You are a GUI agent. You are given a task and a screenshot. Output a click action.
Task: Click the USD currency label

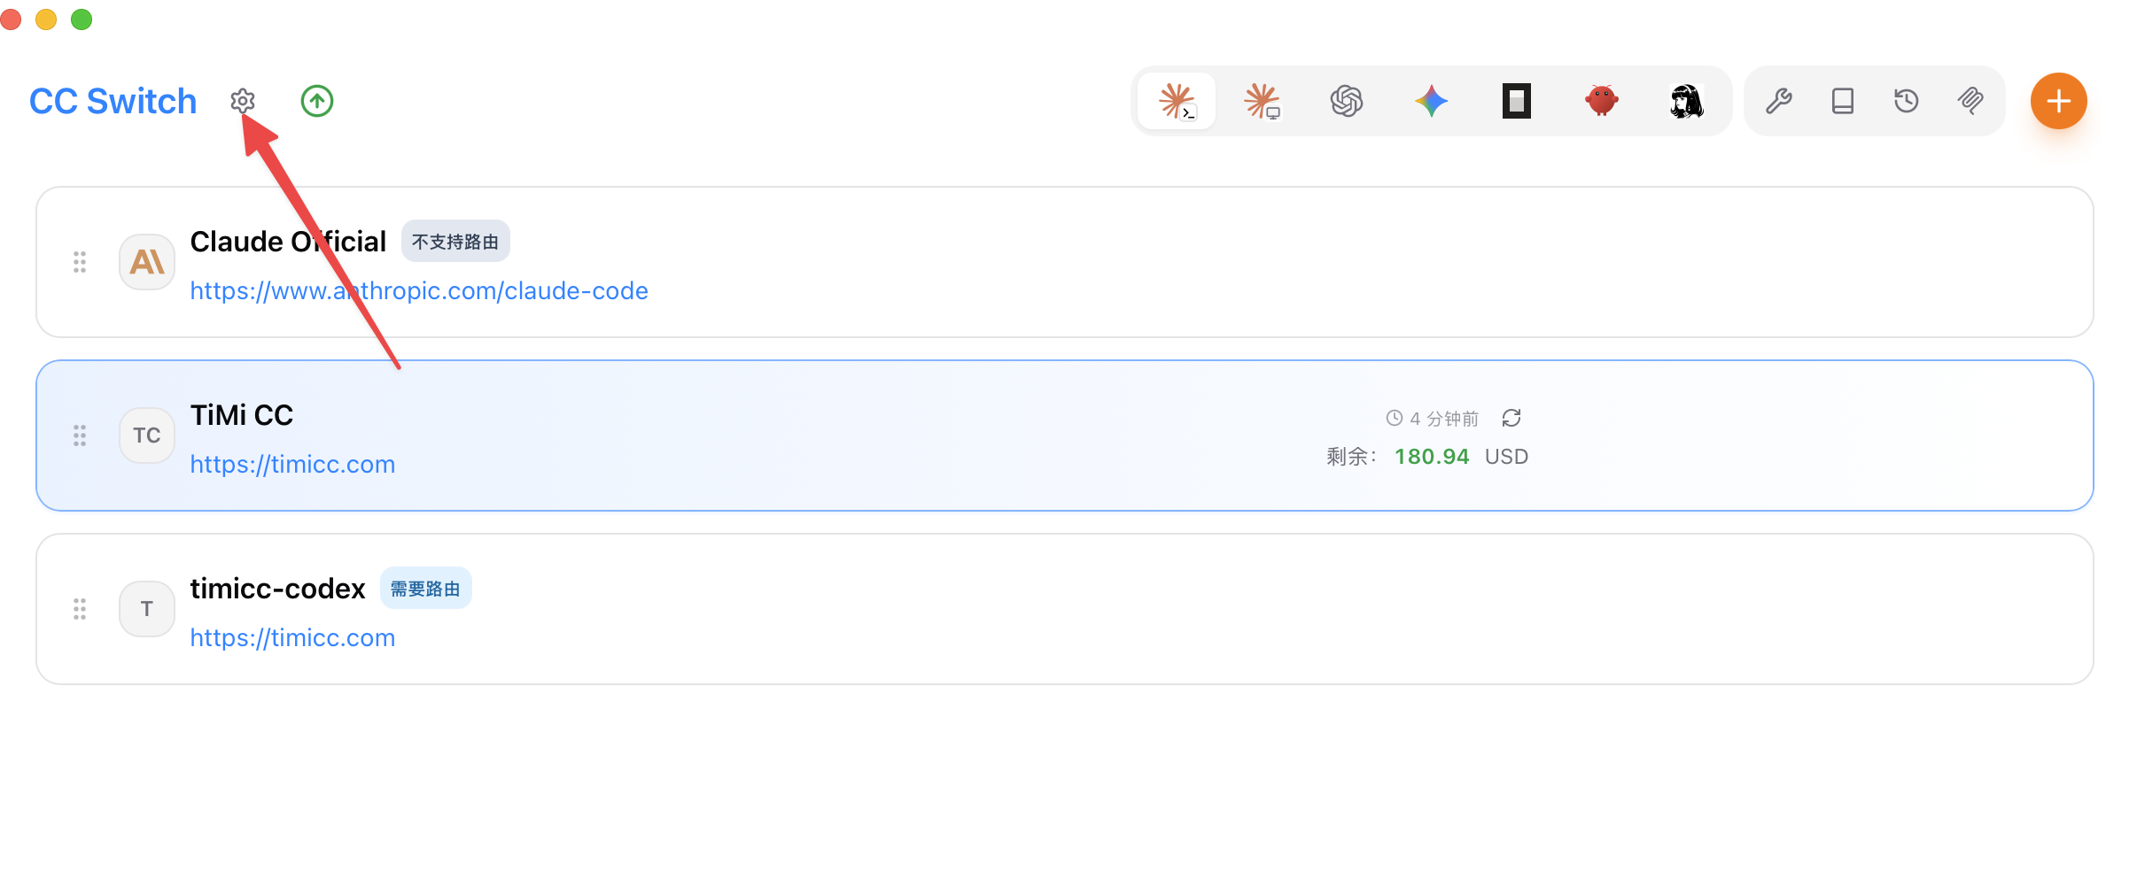click(x=1506, y=457)
